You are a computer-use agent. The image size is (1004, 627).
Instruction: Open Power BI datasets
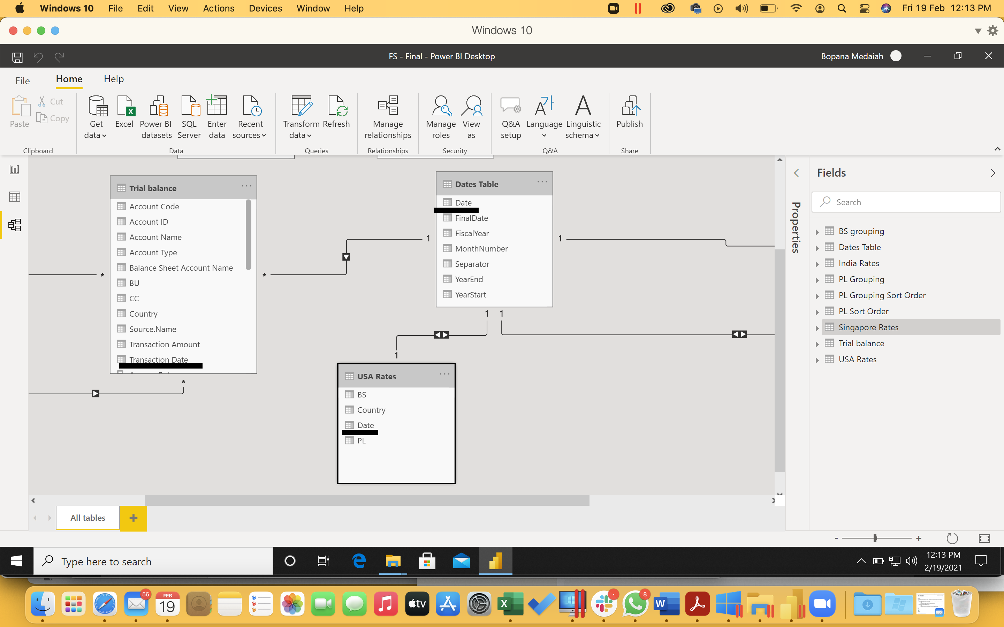(x=156, y=117)
